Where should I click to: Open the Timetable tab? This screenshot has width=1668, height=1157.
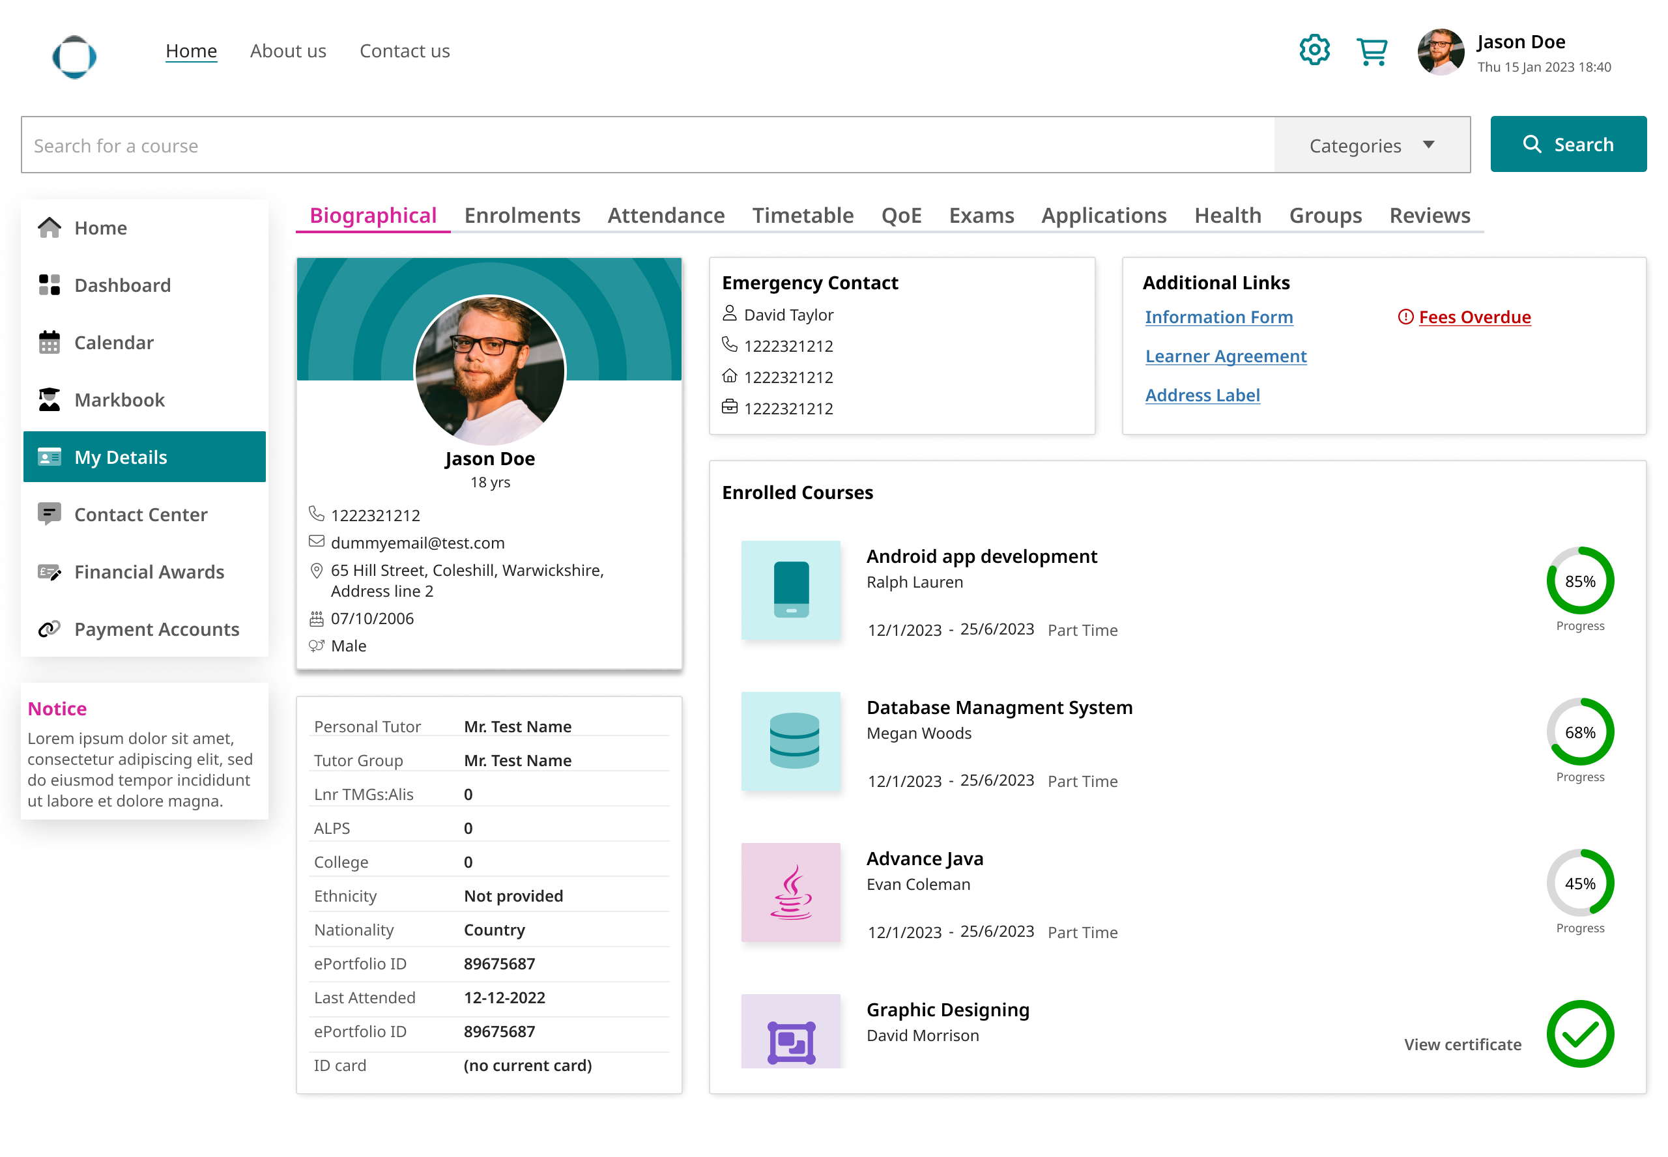tap(803, 215)
